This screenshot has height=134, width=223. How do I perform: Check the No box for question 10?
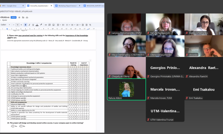[21, 126]
